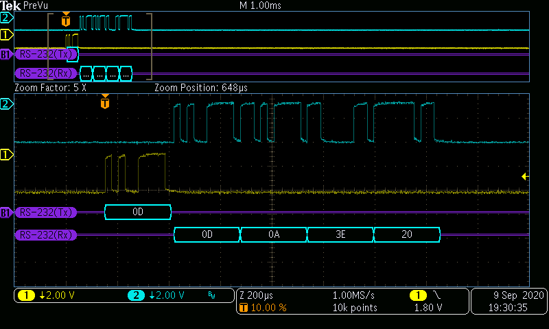This screenshot has width=549, height=329.
Task: Click the Zoom Position 648µs readout
Action: pyautogui.click(x=201, y=88)
